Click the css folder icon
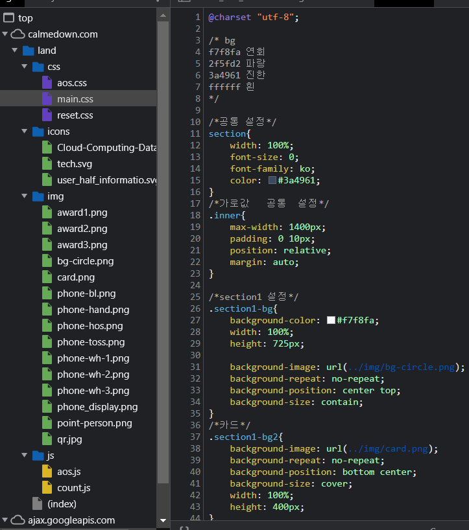The width and height of the screenshot is (469, 530). coord(38,67)
